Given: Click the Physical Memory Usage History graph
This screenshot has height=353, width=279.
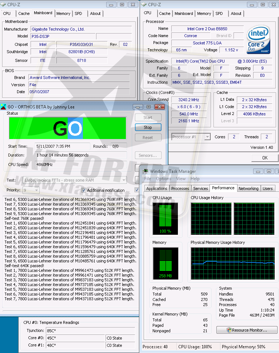Looking at the screenshot, I should [x=233, y=263].
